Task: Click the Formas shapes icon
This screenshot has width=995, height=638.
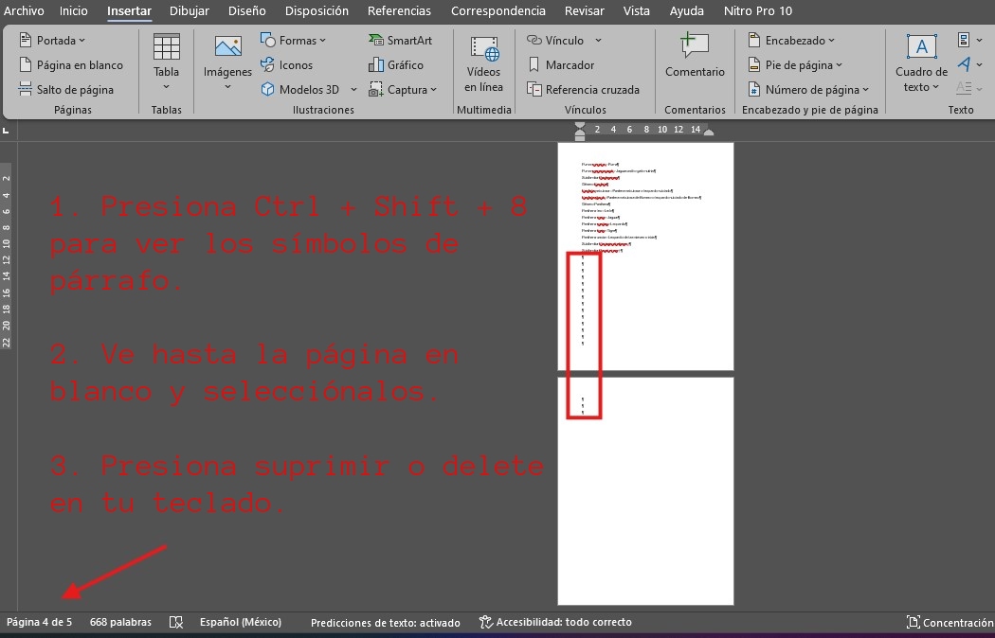Action: tap(267, 40)
